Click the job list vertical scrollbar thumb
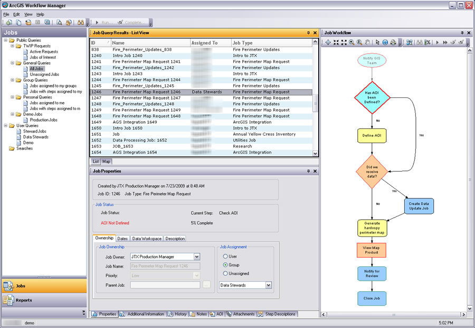 click(315, 103)
